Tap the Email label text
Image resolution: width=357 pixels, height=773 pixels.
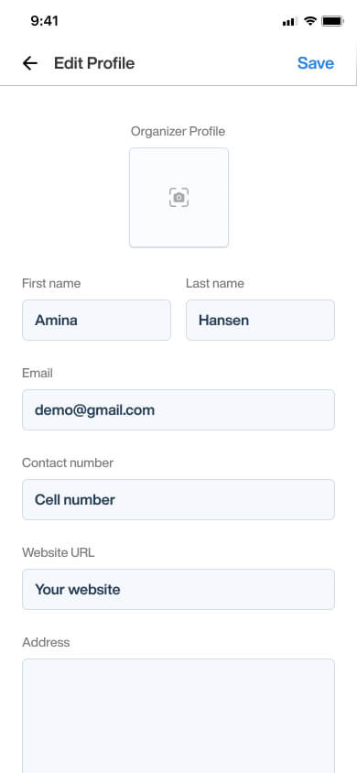pyautogui.click(x=38, y=373)
